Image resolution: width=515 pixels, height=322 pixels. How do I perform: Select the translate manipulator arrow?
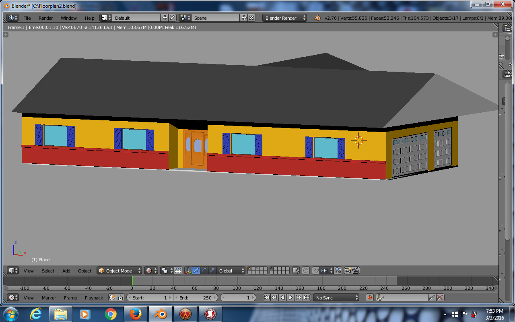[x=196, y=270]
